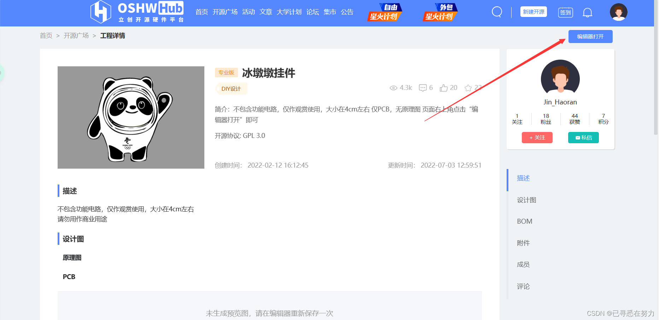Open 论坛 menu item
The width and height of the screenshot is (659, 320).
313,12
